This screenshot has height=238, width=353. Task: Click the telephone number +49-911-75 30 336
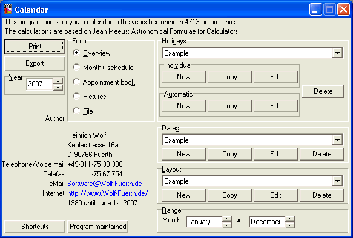coord(95,164)
